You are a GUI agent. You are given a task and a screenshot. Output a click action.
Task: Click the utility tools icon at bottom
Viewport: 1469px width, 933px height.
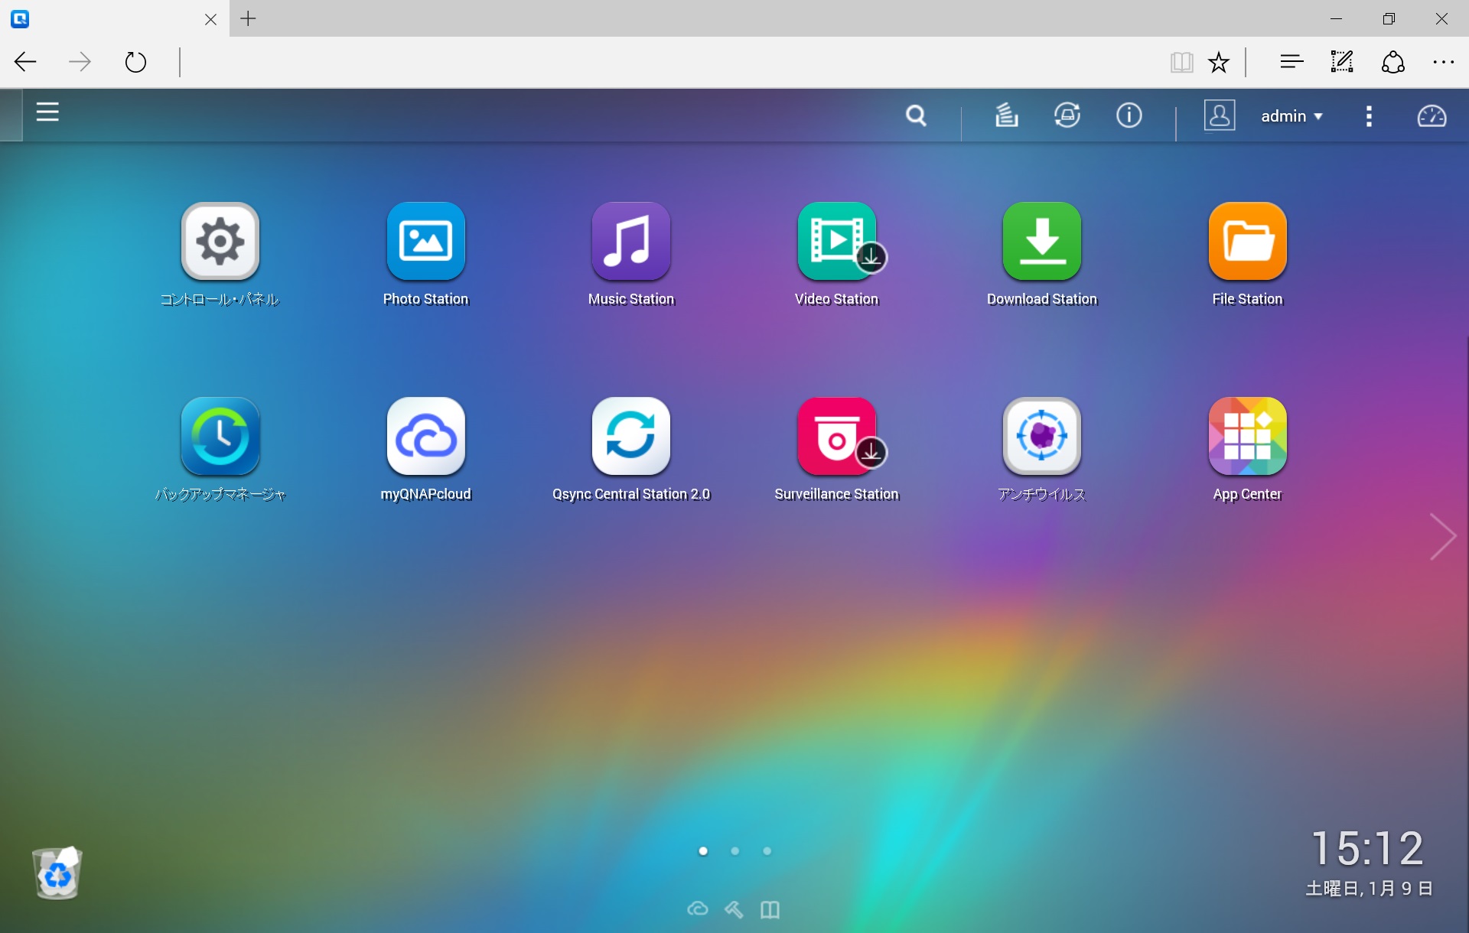pyautogui.click(x=734, y=909)
